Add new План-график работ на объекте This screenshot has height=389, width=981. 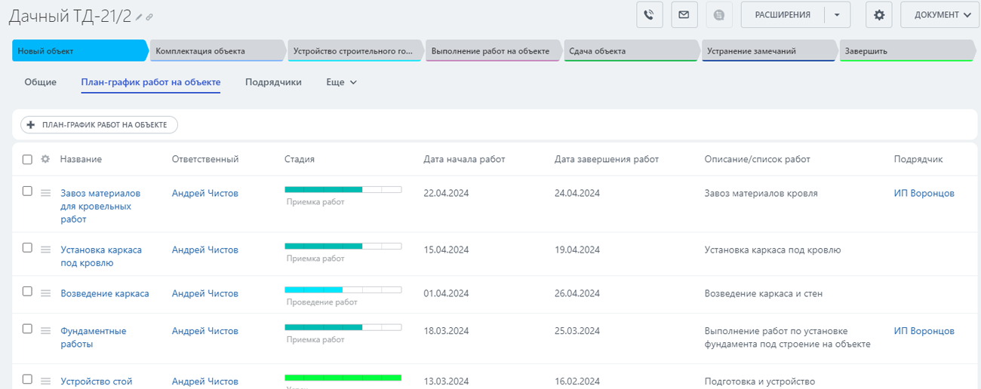(x=99, y=124)
